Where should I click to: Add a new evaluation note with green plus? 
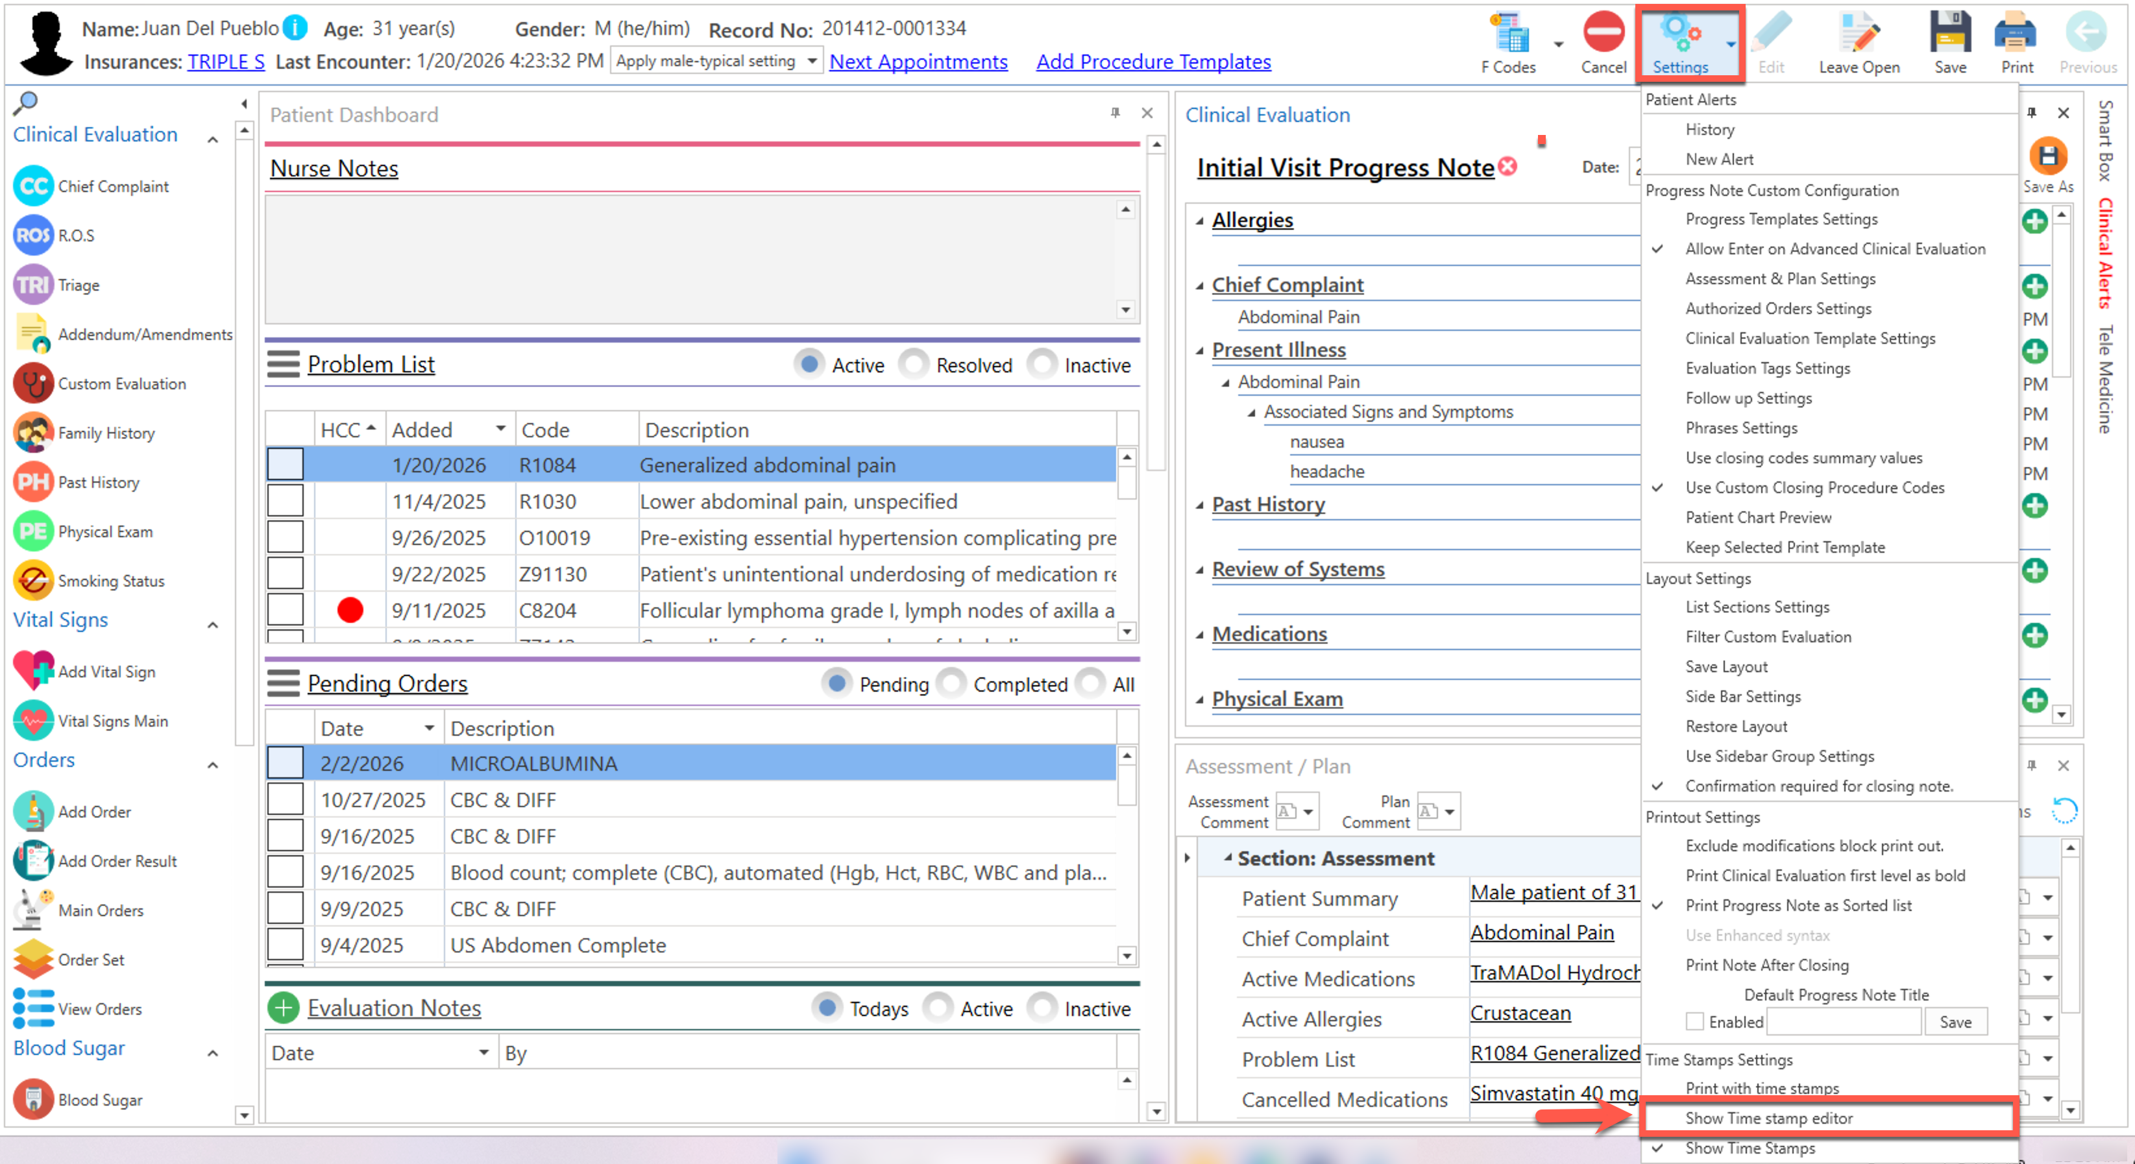click(284, 1008)
